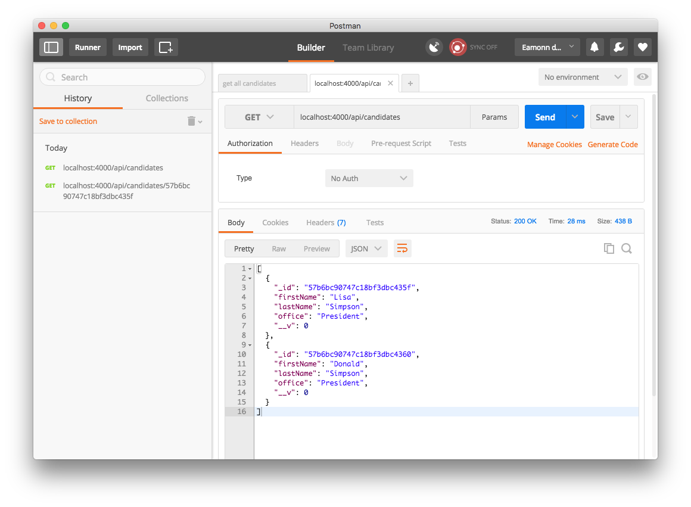The width and height of the screenshot is (691, 507).
Task: Expand the No environment selector
Action: (x=582, y=77)
